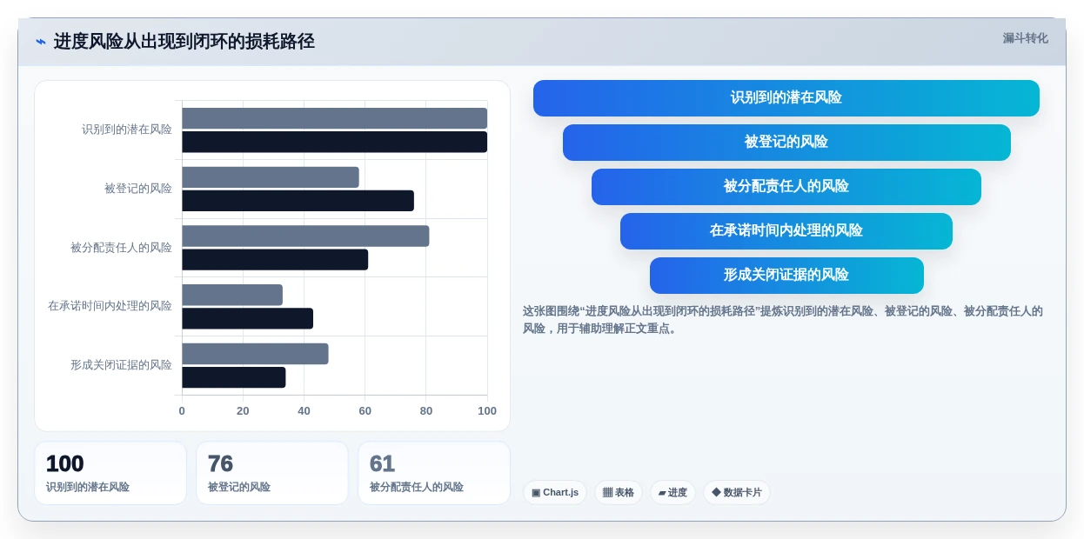The image size is (1084, 539).
Task: Click the x-axis tick 100
Action: pyautogui.click(x=487, y=411)
